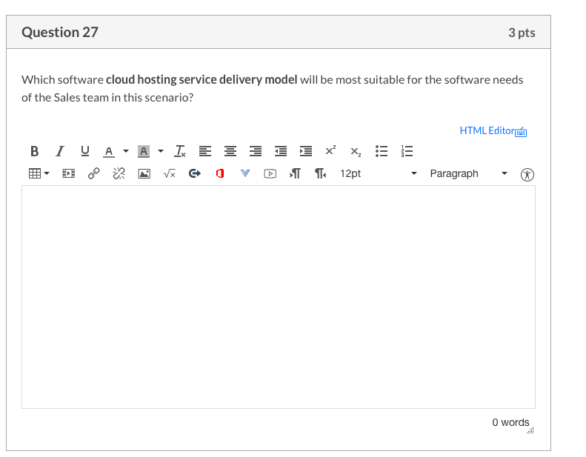Image resolution: width=586 pixels, height=457 pixels.
Task: Click the Question 27 heading
Action: 60,33
